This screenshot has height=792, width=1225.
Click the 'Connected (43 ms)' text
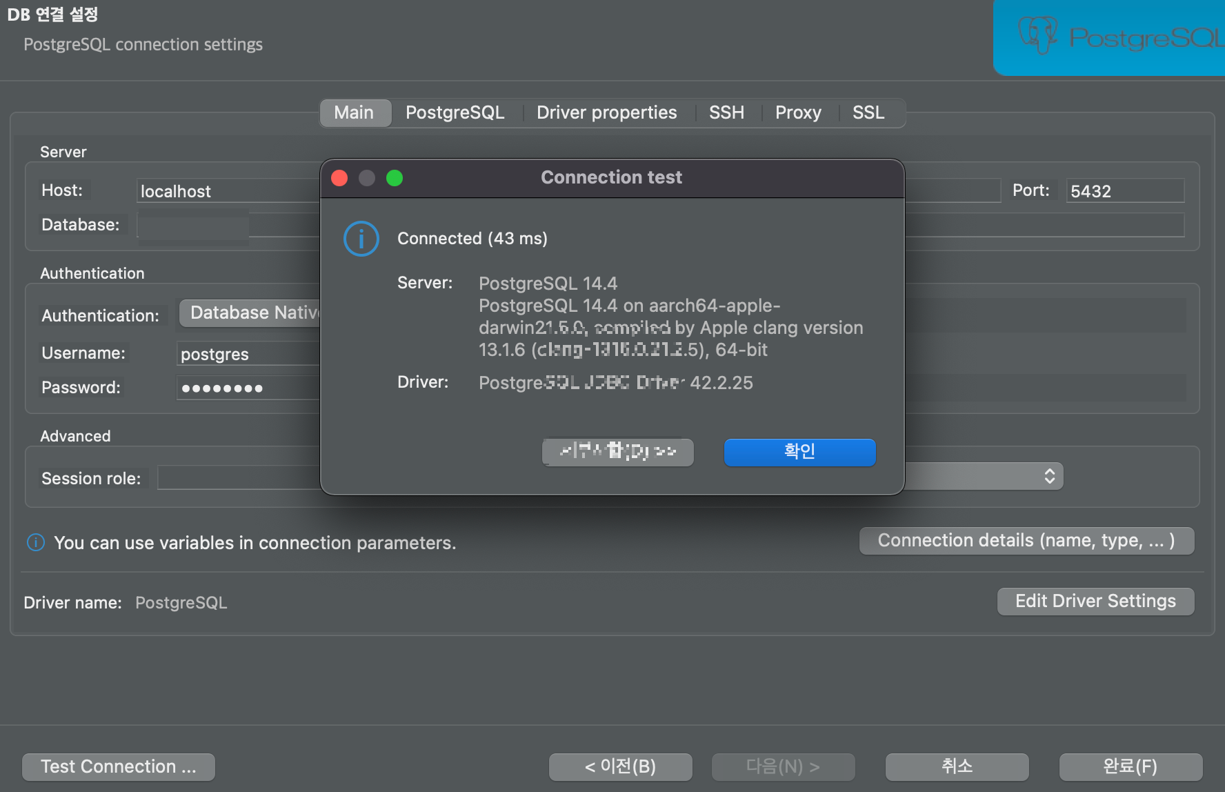click(x=472, y=239)
